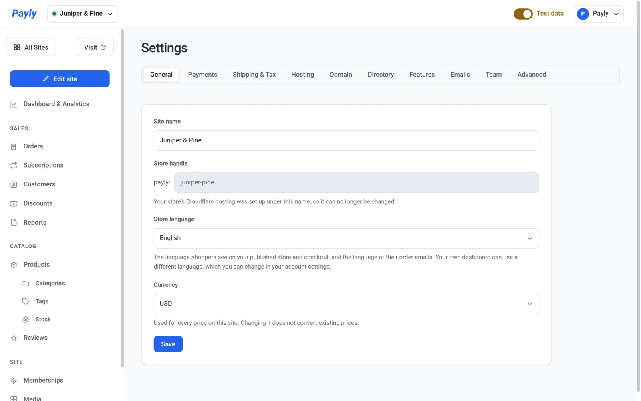The width and height of the screenshot is (641, 401).
Task: Click the Reviews star icon
Action: pos(14,338)
